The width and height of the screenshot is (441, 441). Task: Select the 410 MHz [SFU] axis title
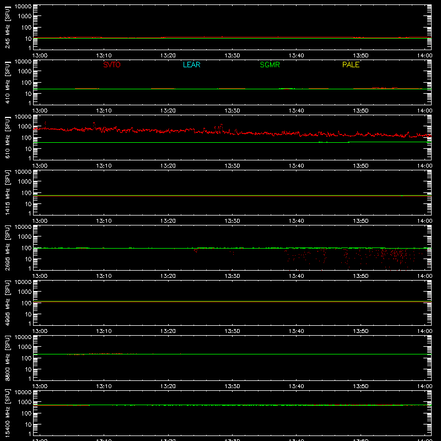(7, 82)
